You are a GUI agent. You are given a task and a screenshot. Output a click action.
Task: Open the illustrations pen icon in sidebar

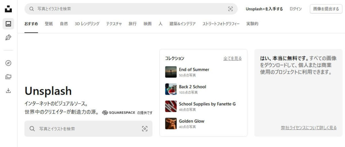click(x=8, y=37)
